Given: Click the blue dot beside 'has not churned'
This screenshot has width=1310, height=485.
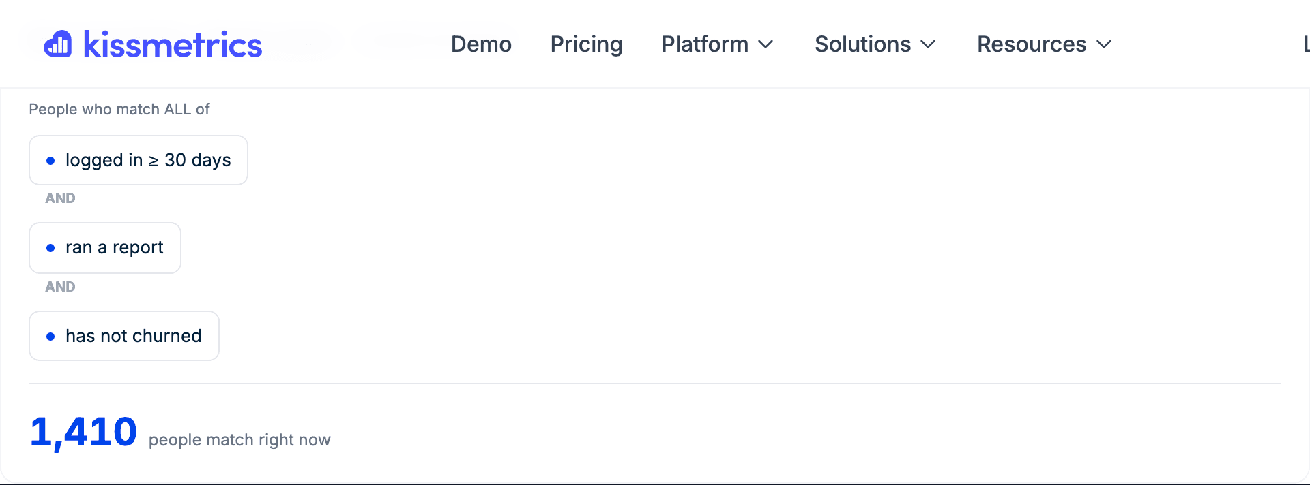Looking at the screenshot, I should 50,337.
